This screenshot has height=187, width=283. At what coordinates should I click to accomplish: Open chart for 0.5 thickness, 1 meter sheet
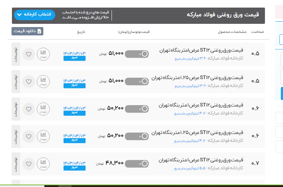[x=43, y=55]
